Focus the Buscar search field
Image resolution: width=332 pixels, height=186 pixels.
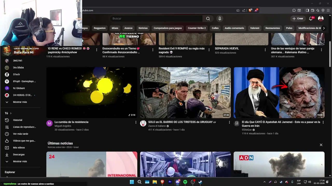156,19
